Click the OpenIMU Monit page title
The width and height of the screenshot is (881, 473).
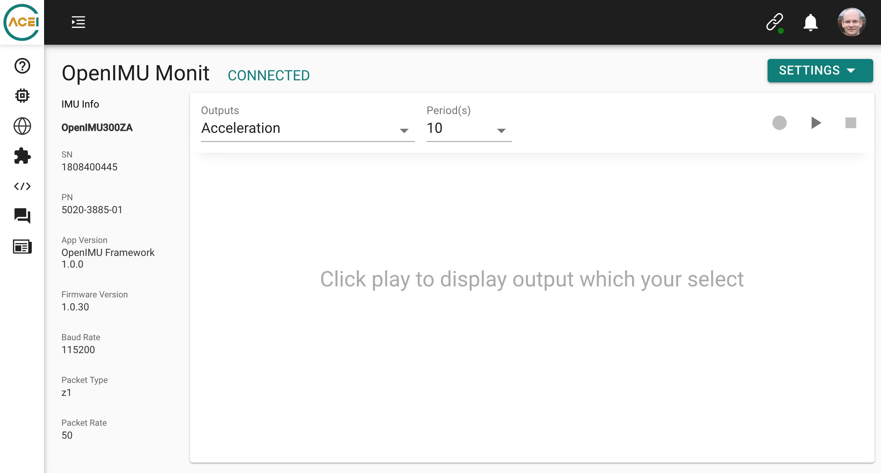pyautogui.click(x=135, y=73)
